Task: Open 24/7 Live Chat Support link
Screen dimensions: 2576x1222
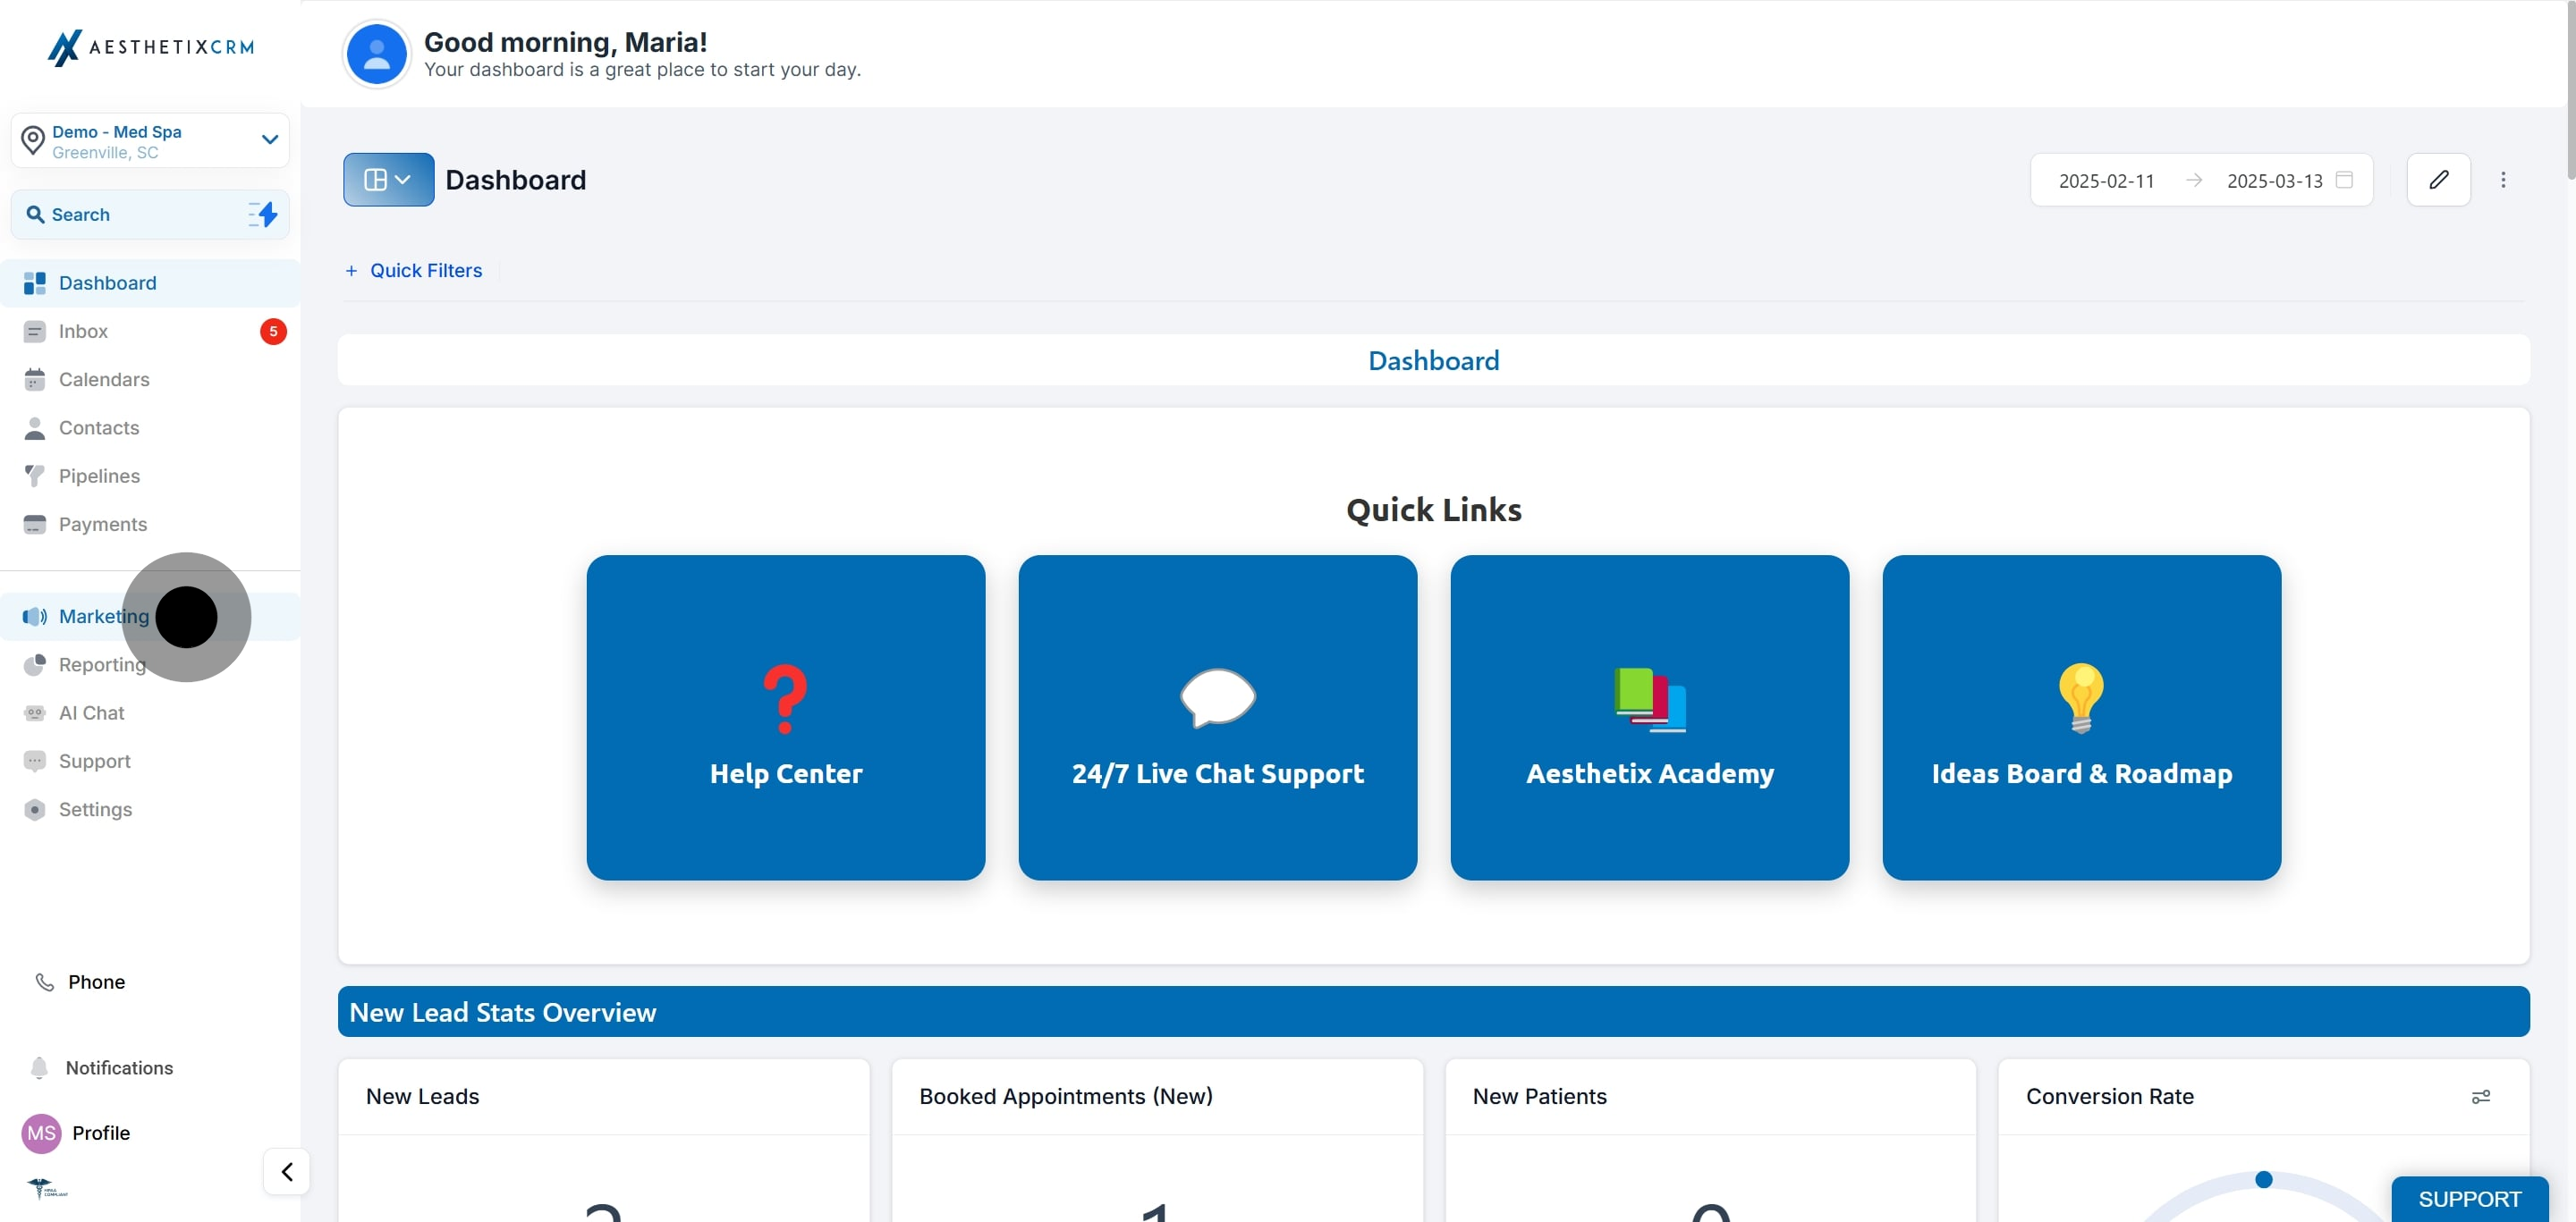Action: (1217, 718)
